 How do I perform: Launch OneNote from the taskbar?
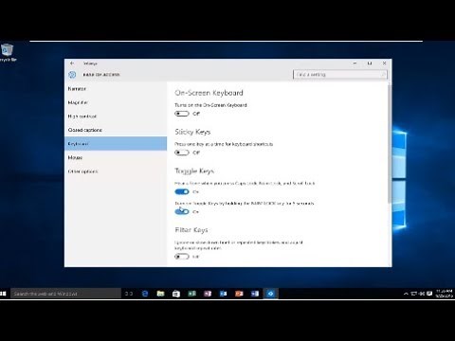pos(208,294)
